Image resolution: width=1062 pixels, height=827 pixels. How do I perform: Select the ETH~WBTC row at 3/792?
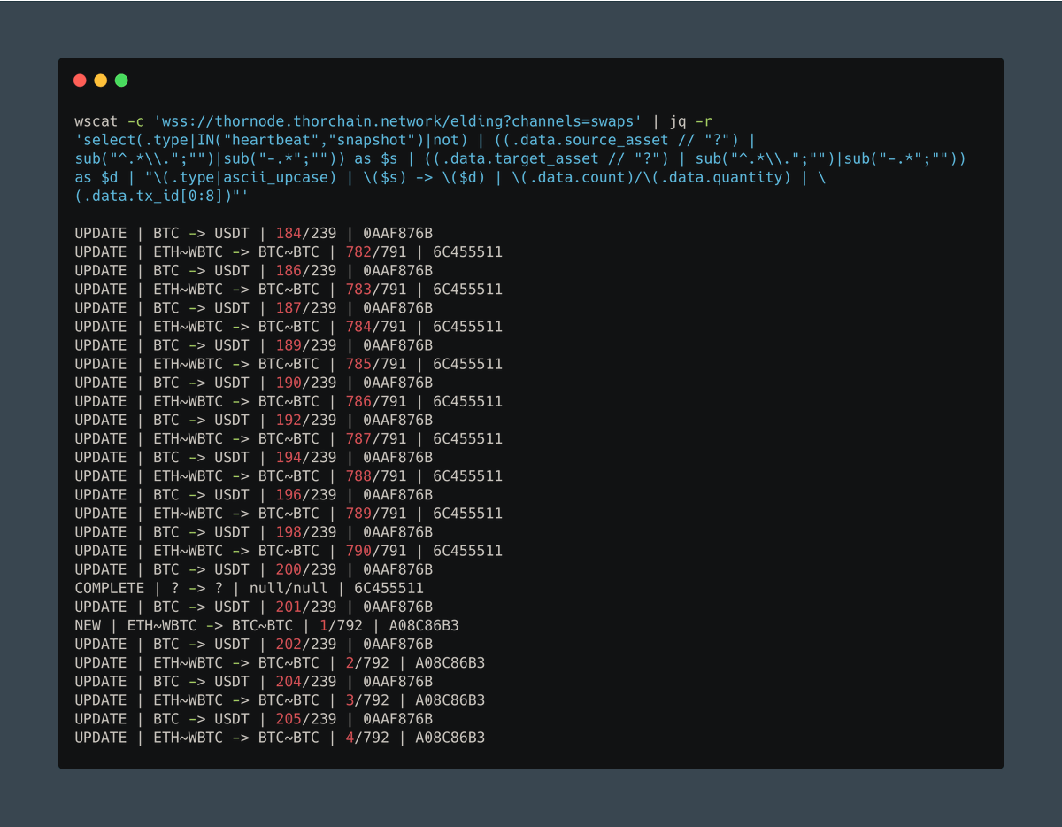(x=280, y=700)
